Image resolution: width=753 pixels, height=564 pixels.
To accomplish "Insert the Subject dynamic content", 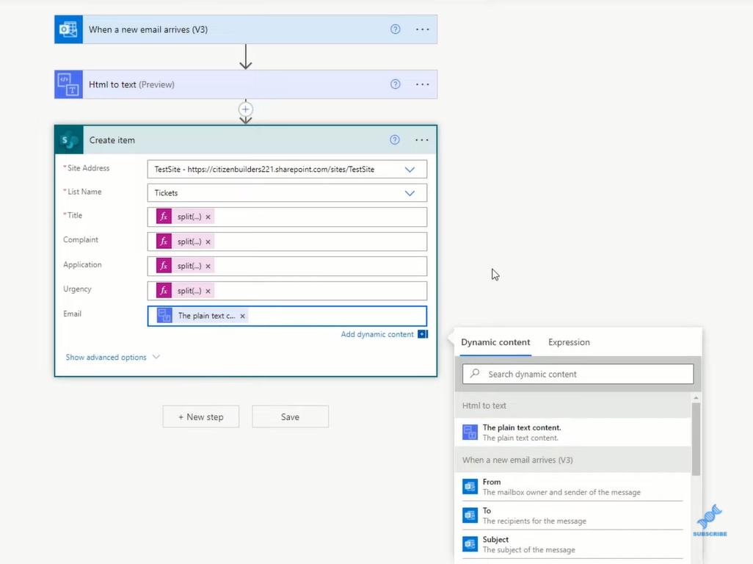I will 572,544.
